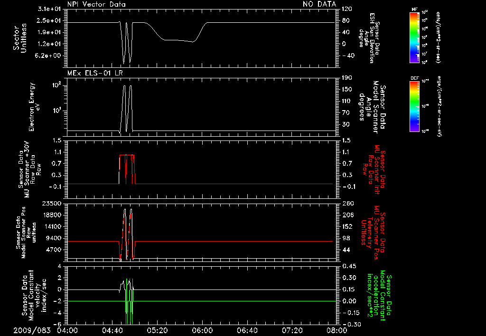The width and height of the screenshot is (486, 336).
Task: Click the 152 telemetry tick label
Action: [348, 226]
